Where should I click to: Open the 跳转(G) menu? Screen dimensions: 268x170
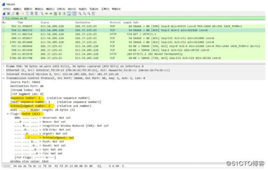[x=39, y=9]
